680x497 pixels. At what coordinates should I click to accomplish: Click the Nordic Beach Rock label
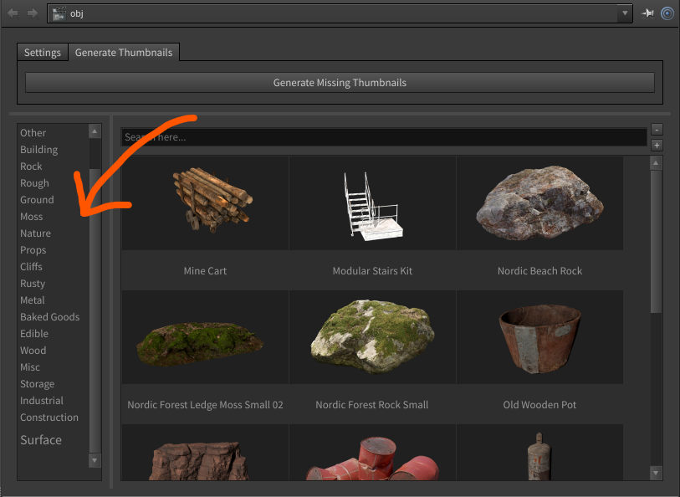540,271
